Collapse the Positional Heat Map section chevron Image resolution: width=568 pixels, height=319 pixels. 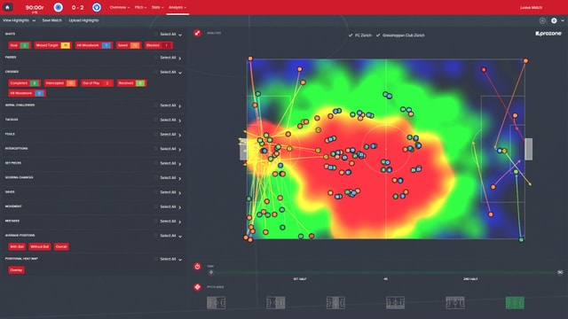pyautogui.click(x=180, y=260)
